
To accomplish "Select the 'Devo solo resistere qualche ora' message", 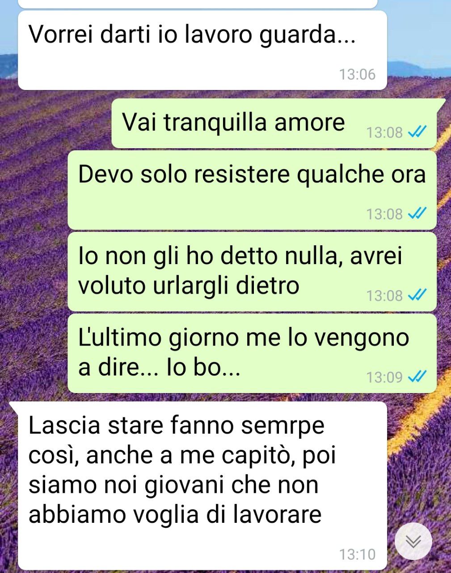I will click(x=252, y=190).
